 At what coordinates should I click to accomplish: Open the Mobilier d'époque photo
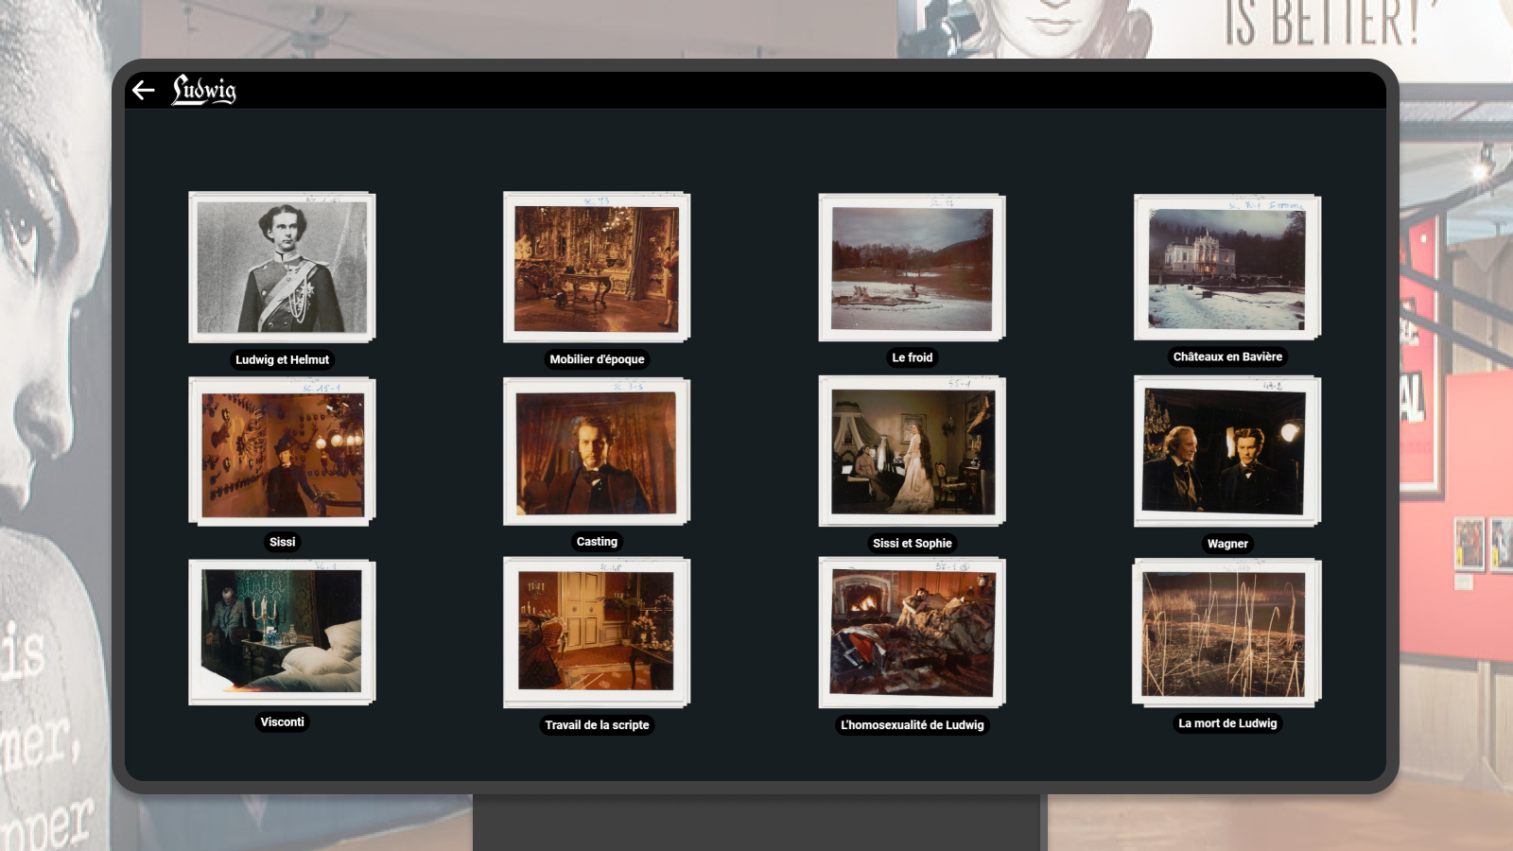click(597, 267)
